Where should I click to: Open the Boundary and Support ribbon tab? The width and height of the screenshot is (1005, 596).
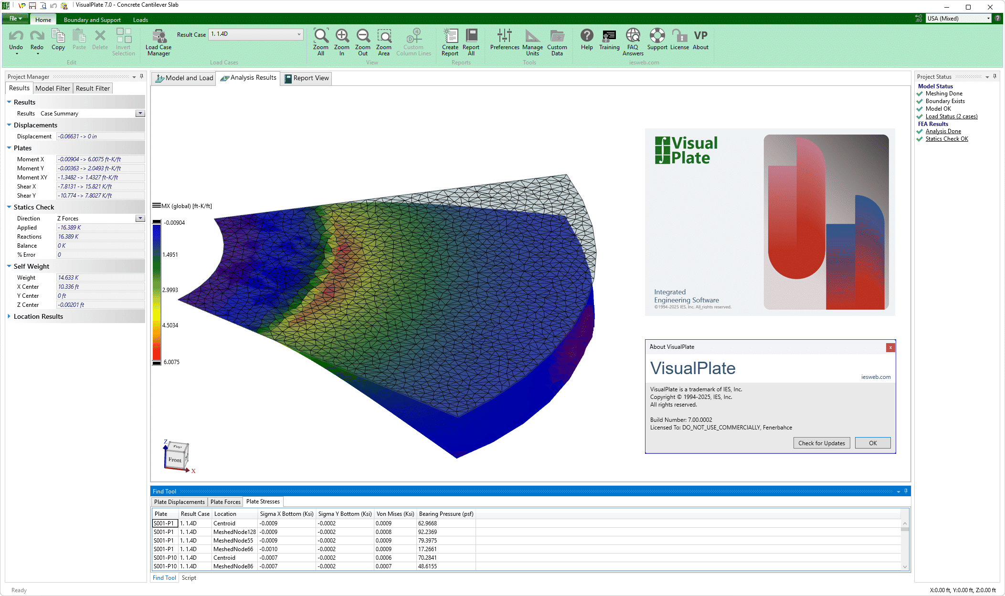(x=92, y=20)
